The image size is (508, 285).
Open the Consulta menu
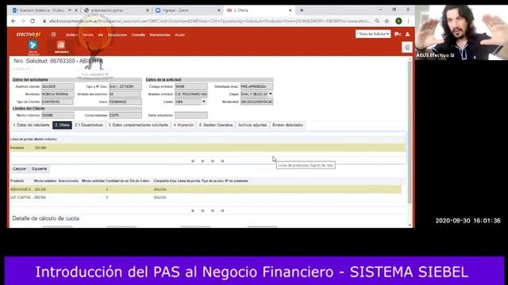138,35
